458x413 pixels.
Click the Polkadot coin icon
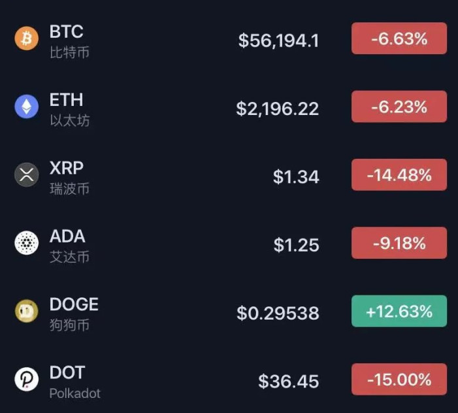[x=27, y=379]
